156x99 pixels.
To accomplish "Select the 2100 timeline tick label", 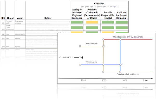I will coord(145,80).
